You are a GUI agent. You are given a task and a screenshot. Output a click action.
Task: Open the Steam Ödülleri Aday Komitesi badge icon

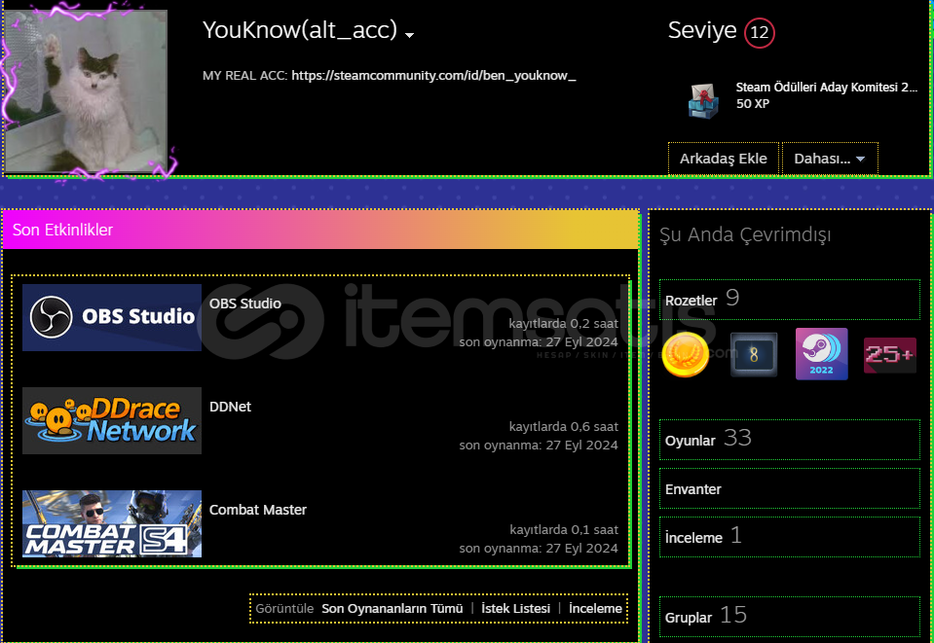coord(703,100)
